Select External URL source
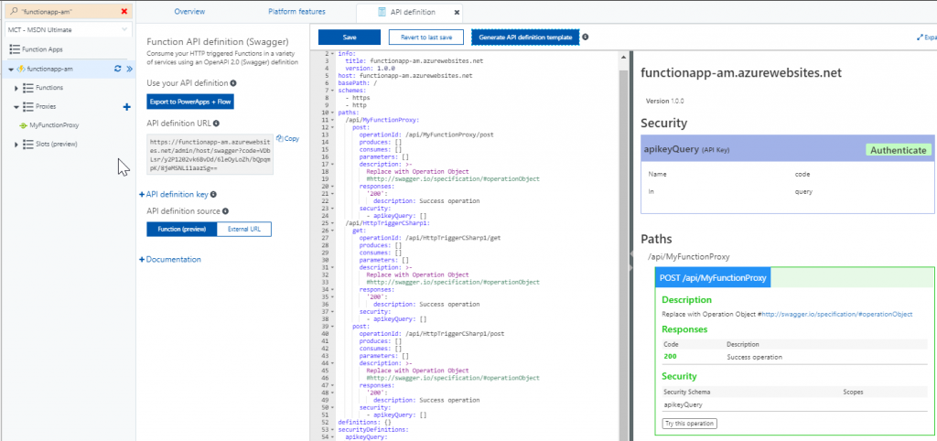This screenshot has width=937, height=441. 243,230
